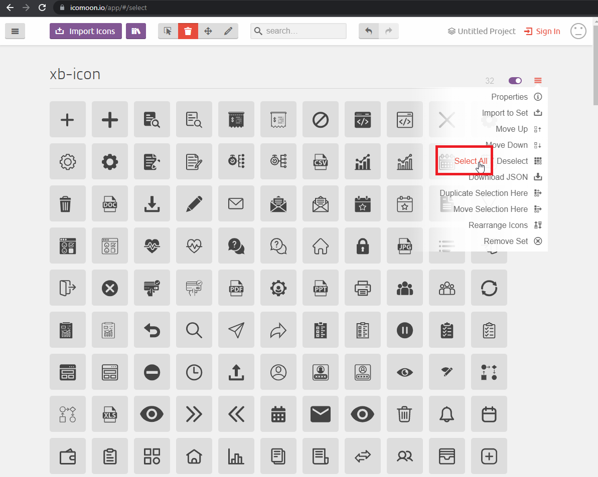Select the logout door arrow icon
The width and height of the screenshot is (598, 477).
coord(68,288)
